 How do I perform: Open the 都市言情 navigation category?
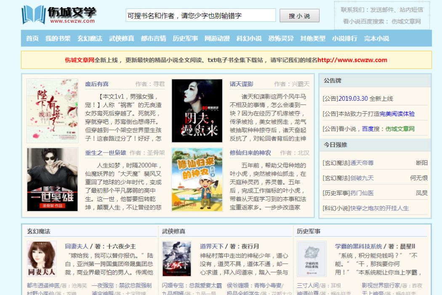point(153,38)
